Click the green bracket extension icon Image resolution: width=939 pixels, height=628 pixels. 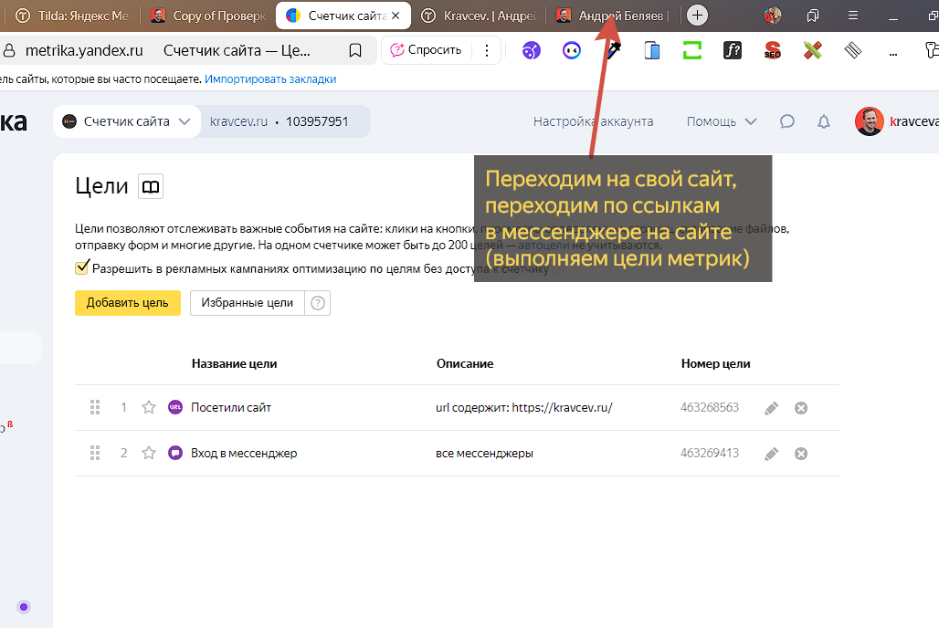tap(692, 51)
